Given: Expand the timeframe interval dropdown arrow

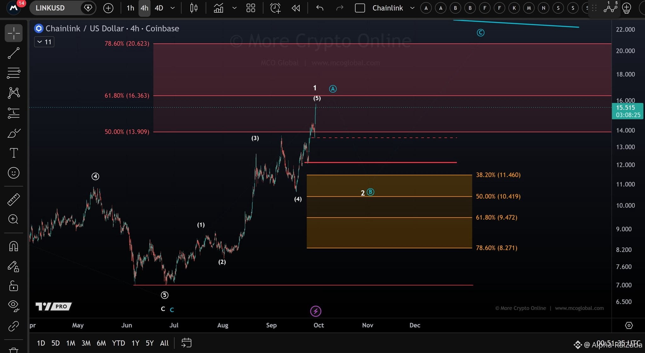Looking at the screenshot, I should pyautogui.click(x=173, y=8).
